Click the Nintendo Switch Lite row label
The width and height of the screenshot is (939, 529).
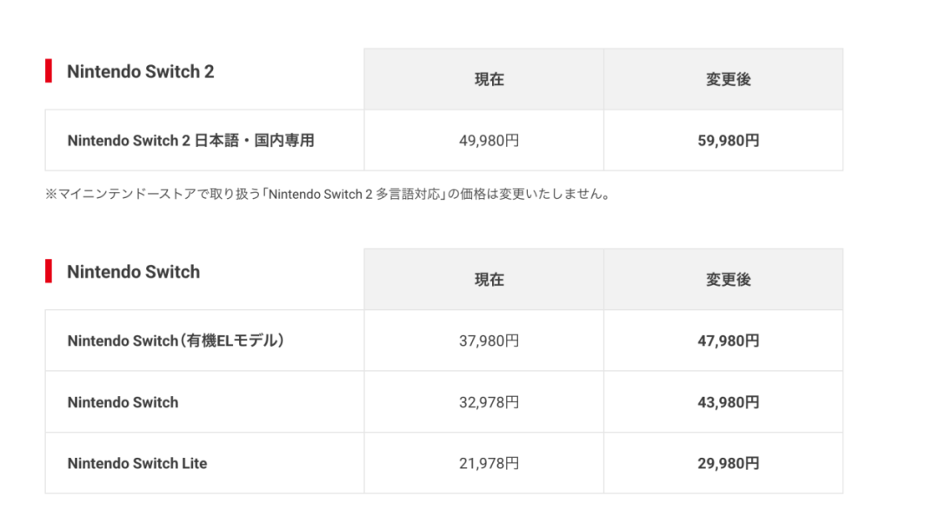point(137,464)
